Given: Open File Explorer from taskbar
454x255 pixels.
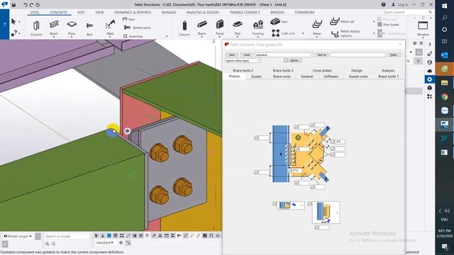Looking at the screenshot, I should click(x=445, y=84).
